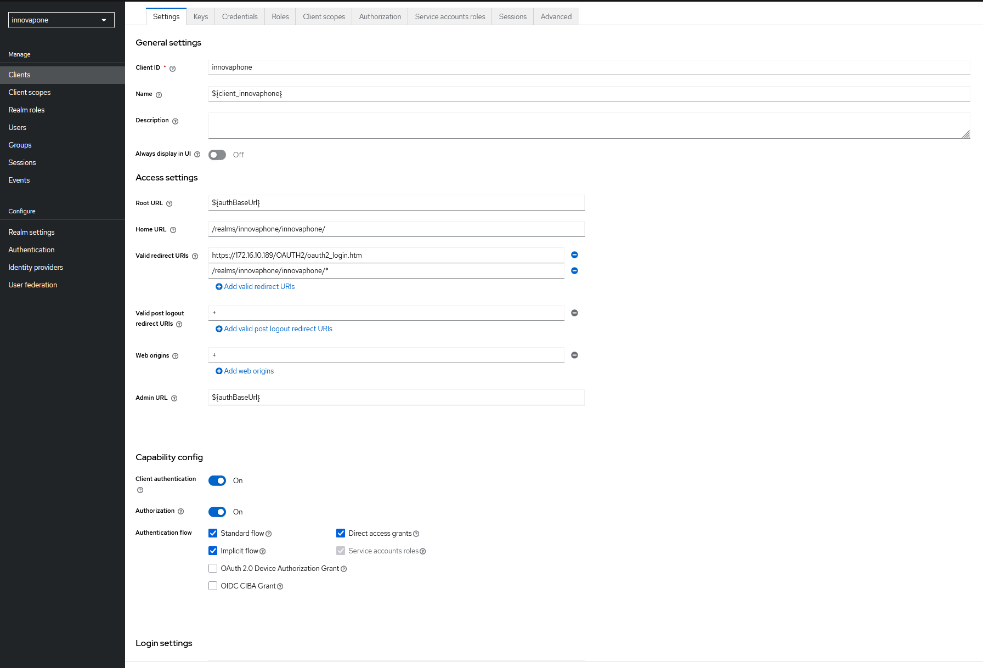Image resolution: width=983 pixels, height=668 pixels.
Task: Click the help icon next to Client ID
Action: point(172,69)
